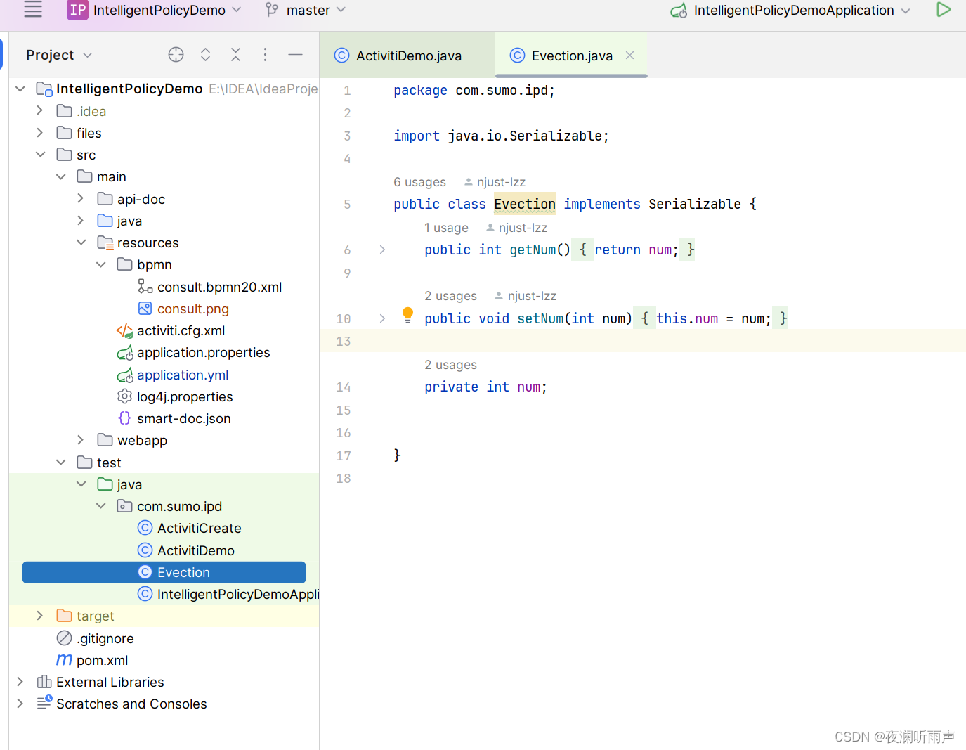Hide the Project tool window
966x750 pixels.
click(295, 55)
